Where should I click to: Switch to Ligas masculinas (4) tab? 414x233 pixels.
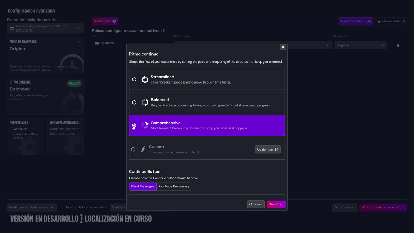point(356,21)
